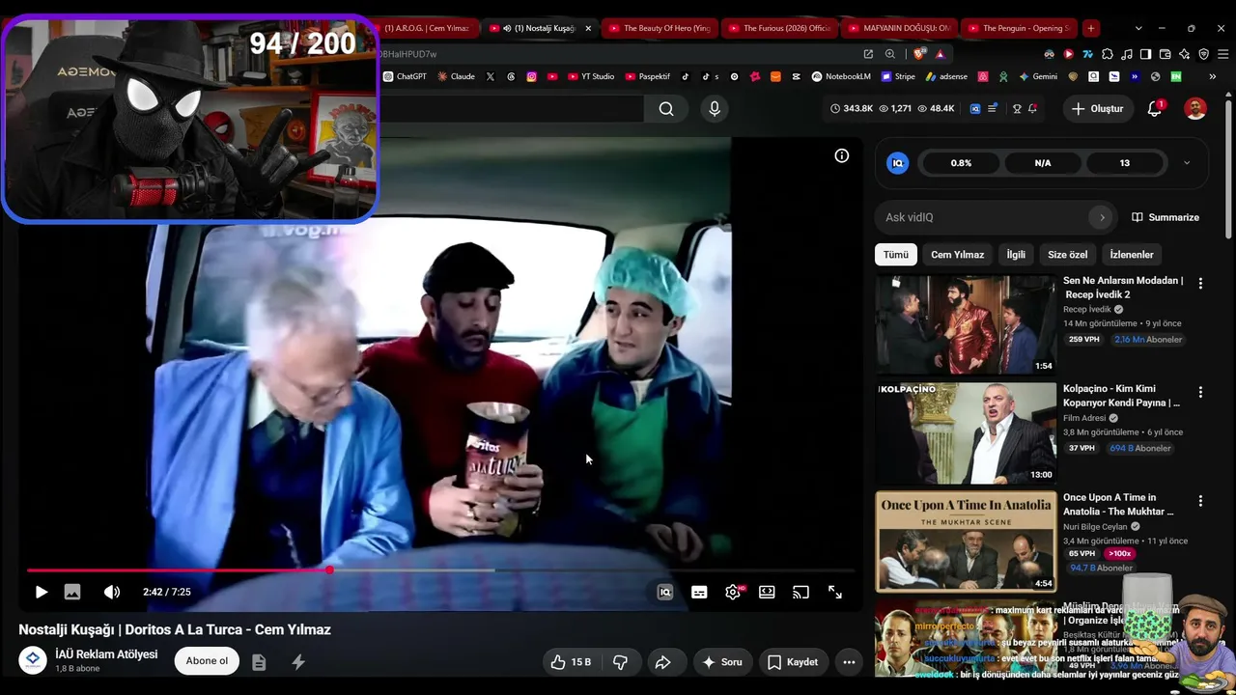This screenshot has width=1236, height=695.
Task: Click the İAÜ Reklam Atölyesi channel name
Action: tap(106, 654)
